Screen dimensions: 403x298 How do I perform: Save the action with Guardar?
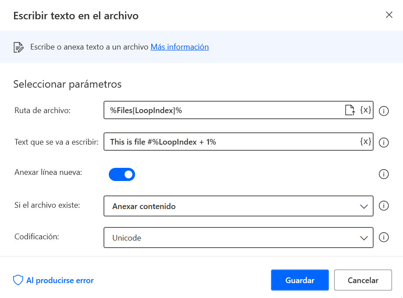coord(300,280)
